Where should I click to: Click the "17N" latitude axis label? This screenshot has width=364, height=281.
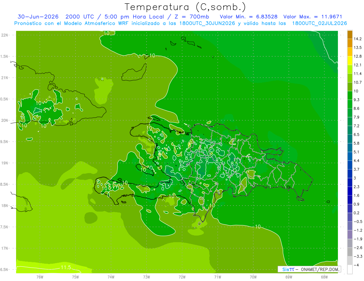(5, 248)
